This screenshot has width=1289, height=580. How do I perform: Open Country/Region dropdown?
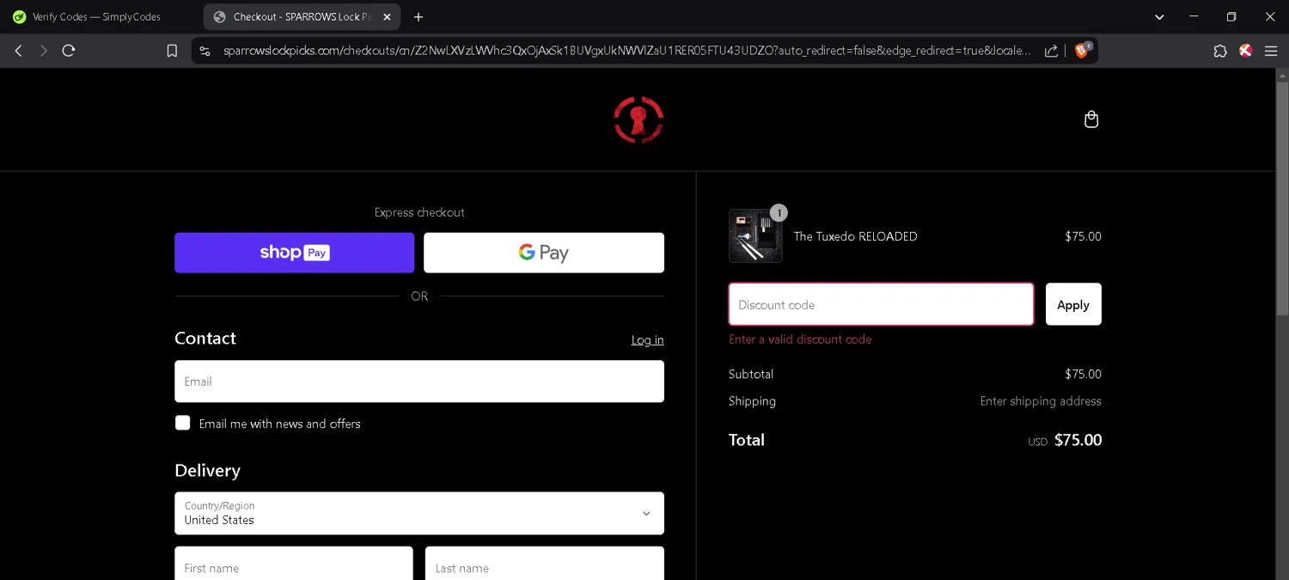click(x=419, y=513)
